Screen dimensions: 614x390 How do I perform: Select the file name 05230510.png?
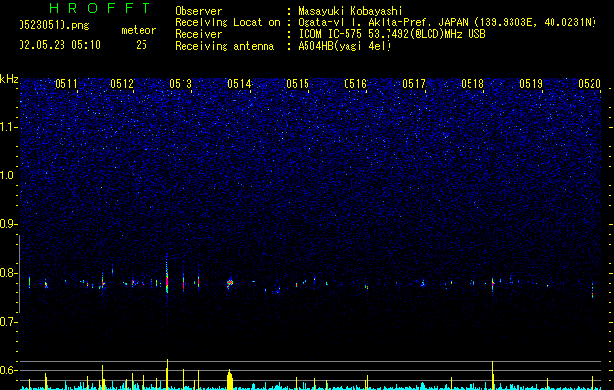pos(54,26)
